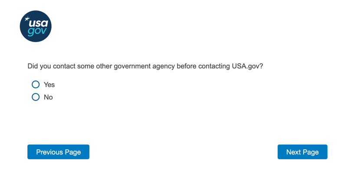This screenshot has height=187, width=351.
Task: Click the "No" answer label text
Action: (x=48, y=97)
